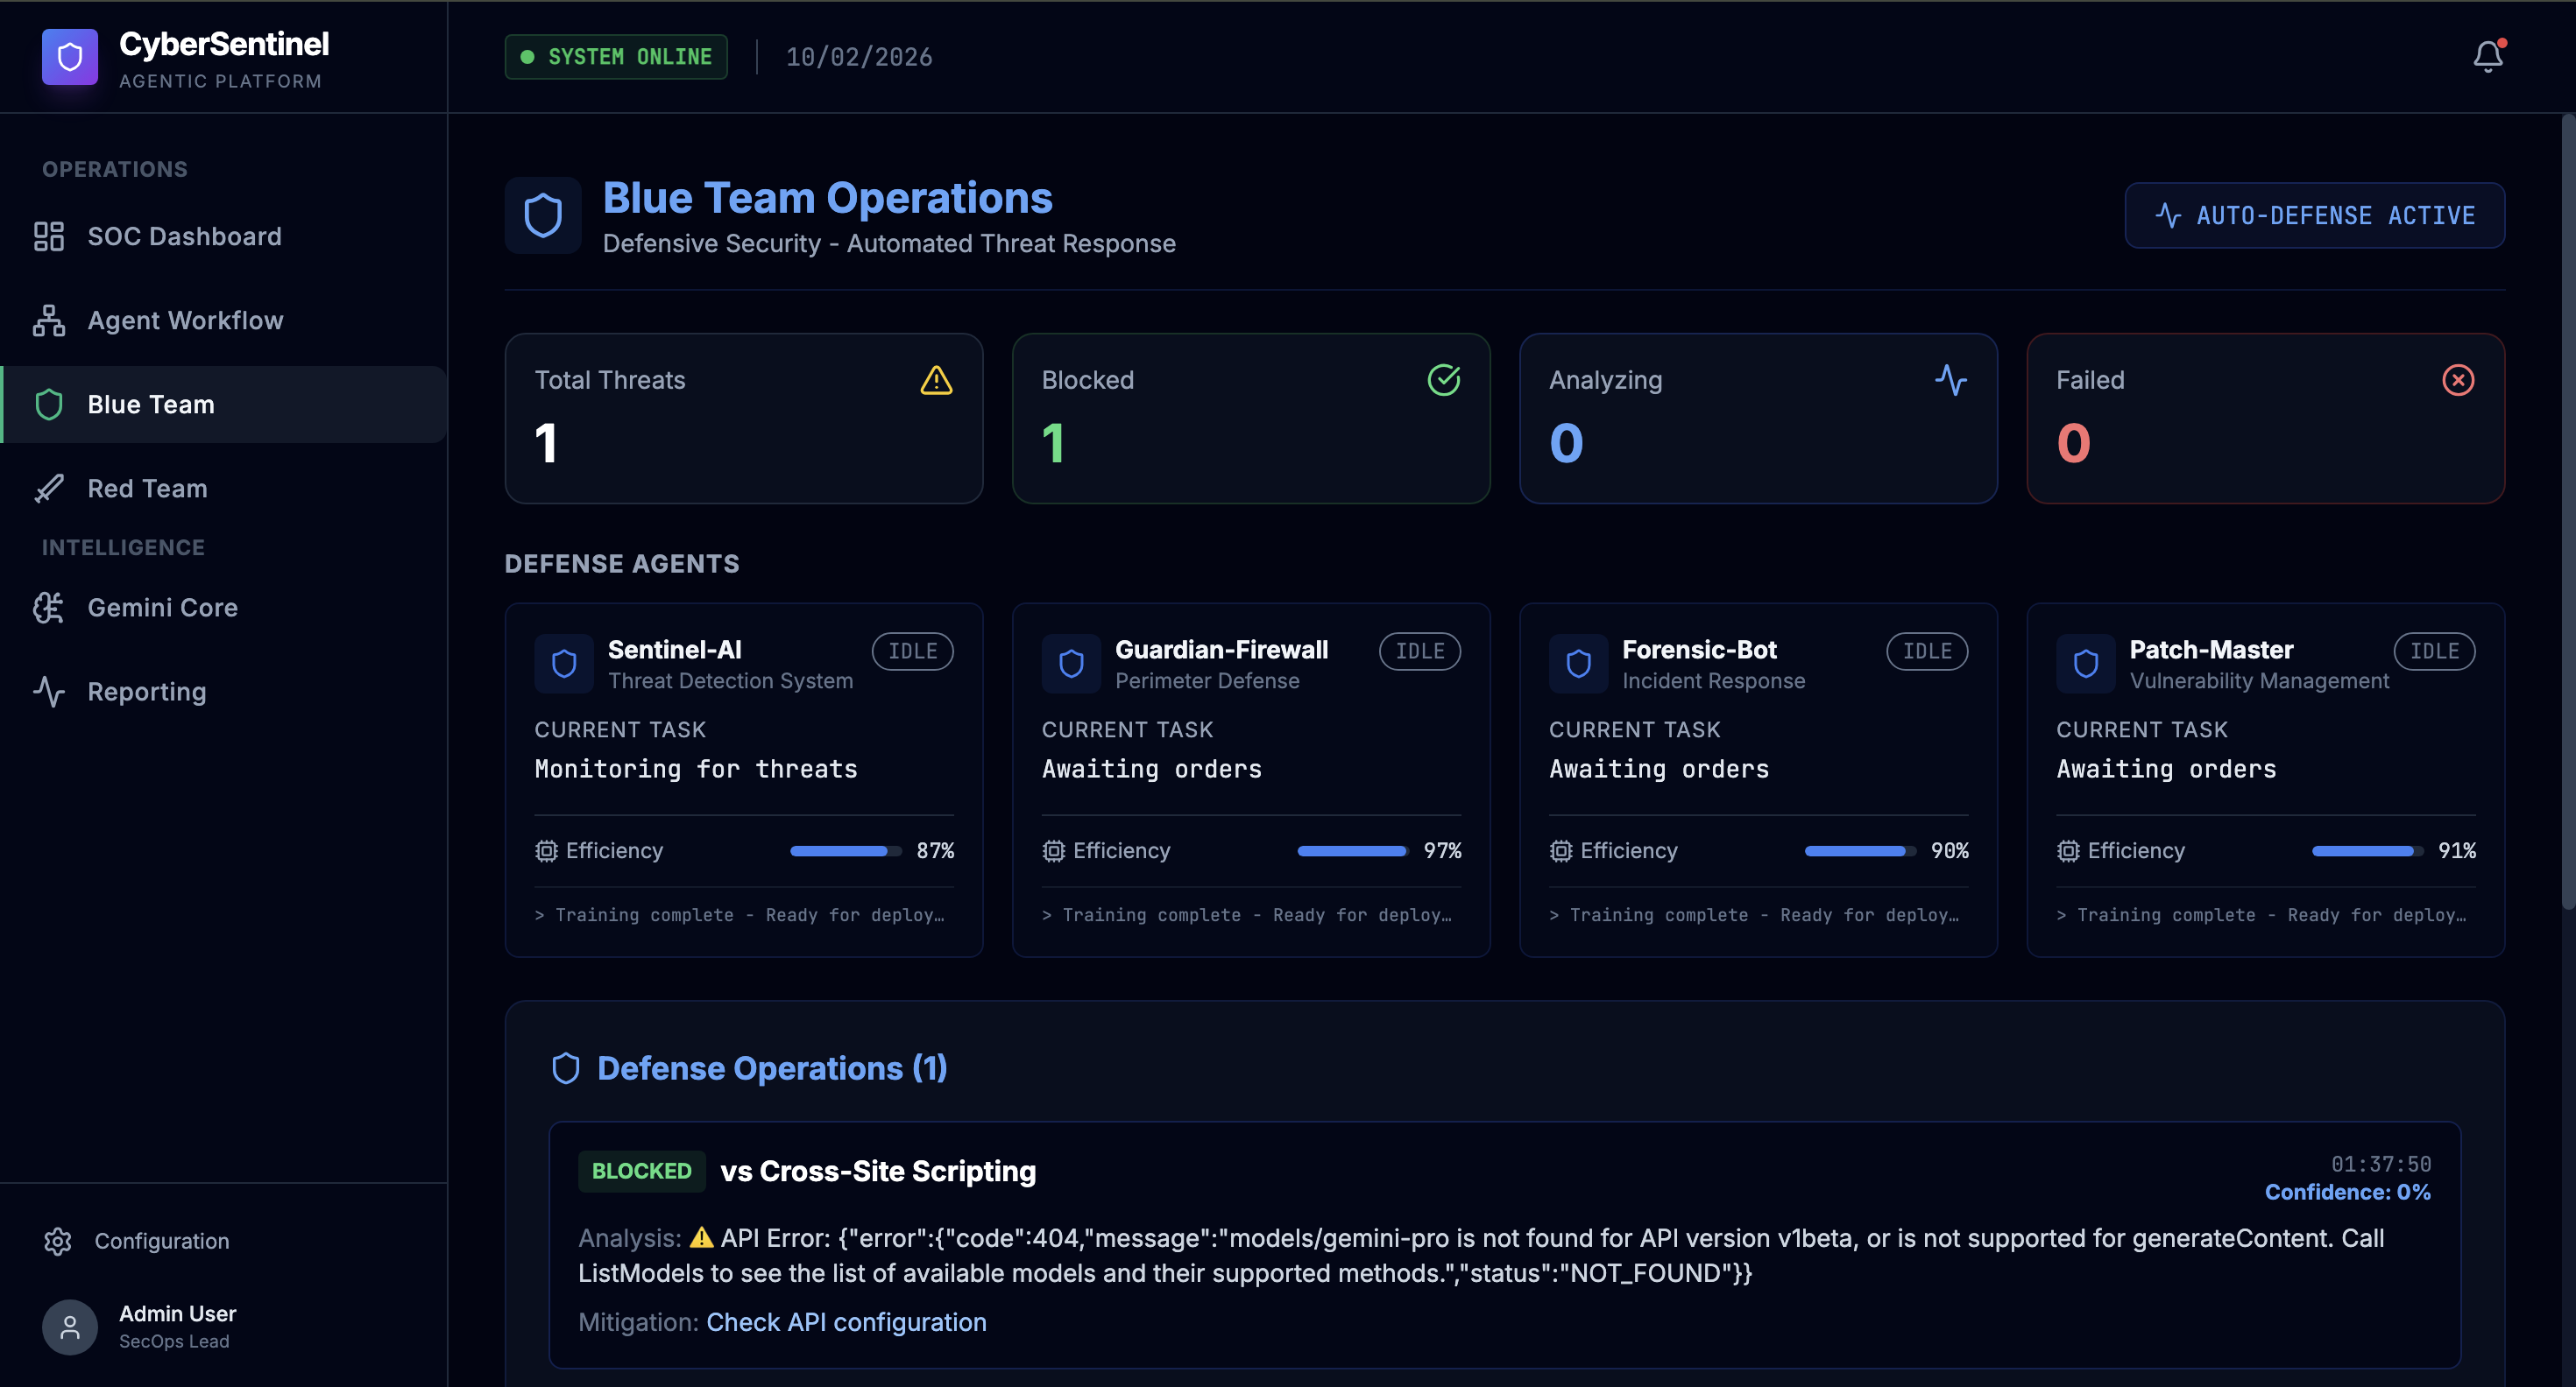Image resolution: width=2576 pixels, height=1387 pixels.
Task: Click the Total Threats warning triangle icon
Action: pyautogui.click(x=935, y=380)
